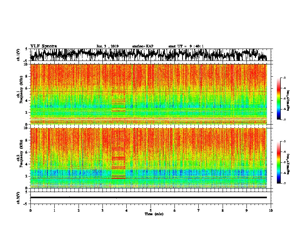The height and width of the screenshot is (236, 305).
Task: Click the "-3" tick on ch.1 colorbar
Action: click(x=284, y=78)
